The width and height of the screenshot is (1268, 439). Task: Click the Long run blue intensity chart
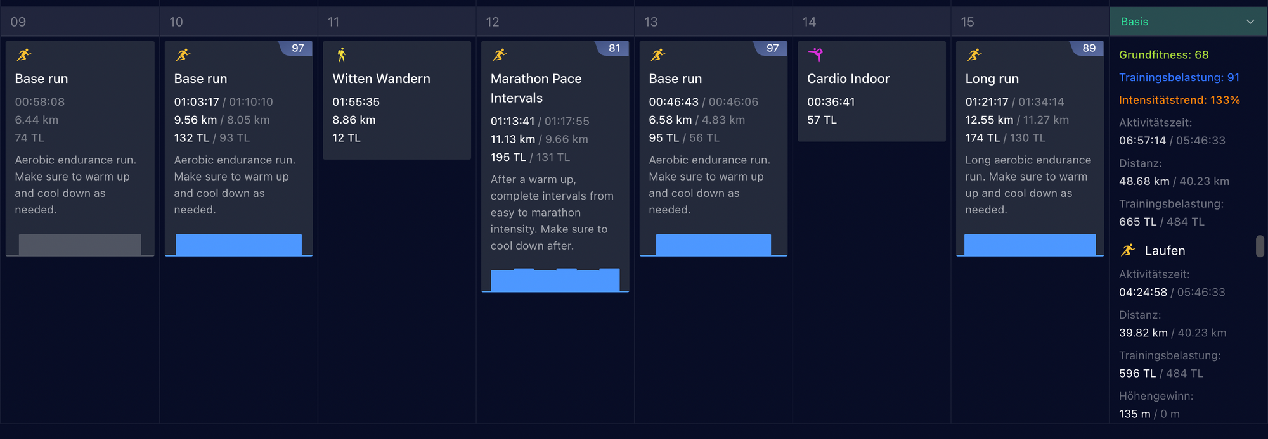click(1030, 245)
